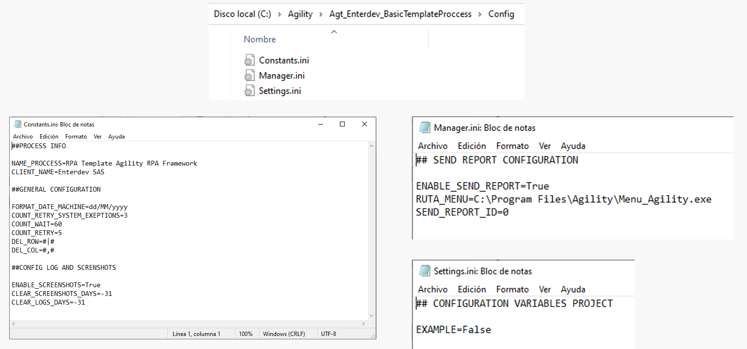Viewport: 747px width, 349px height.
Task: Click the ##GENERAL CONFIGURATION header line
Action: pos(56,189)
